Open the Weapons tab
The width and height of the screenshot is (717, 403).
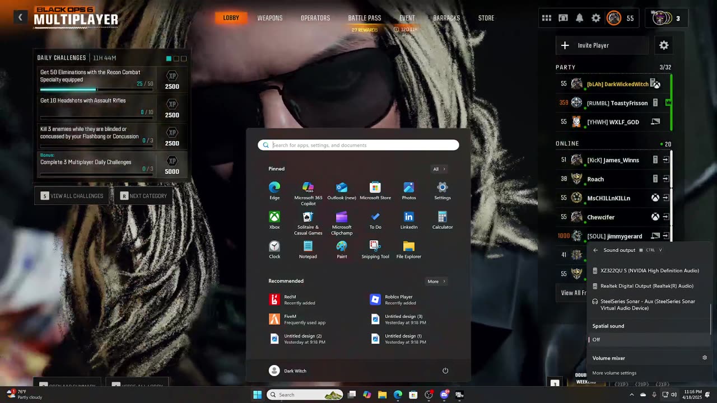[270, 18]
